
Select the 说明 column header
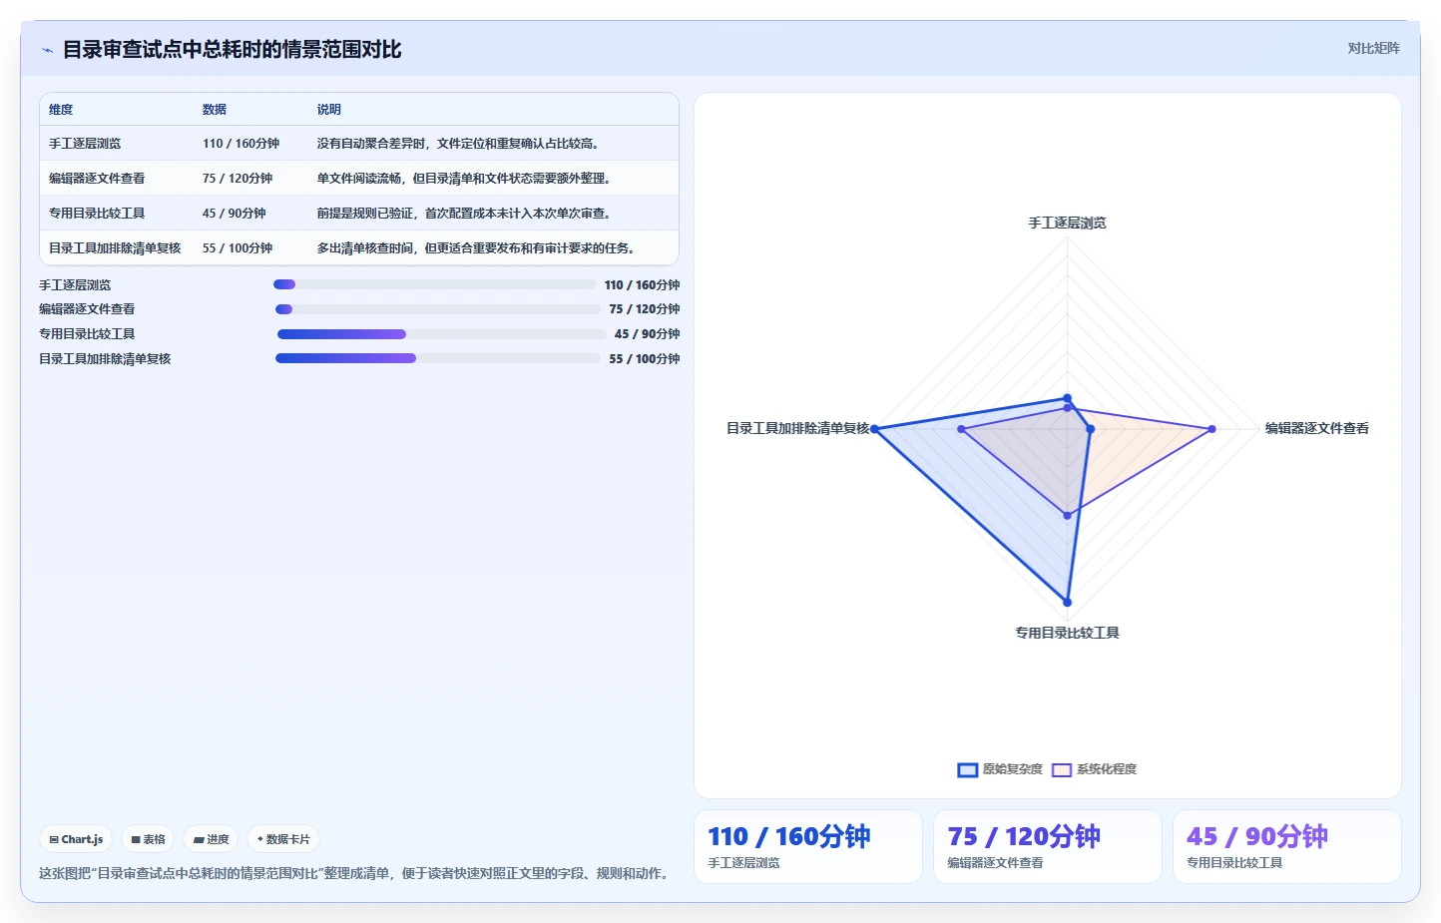(329, 110)
